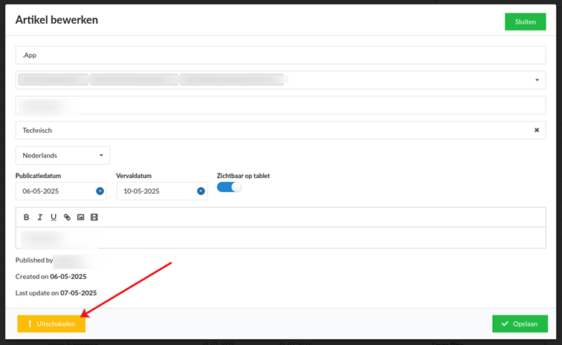This screenshot has width=562, height=345.
Task: Insert a hyperlink using link icon
Action: 67,217
